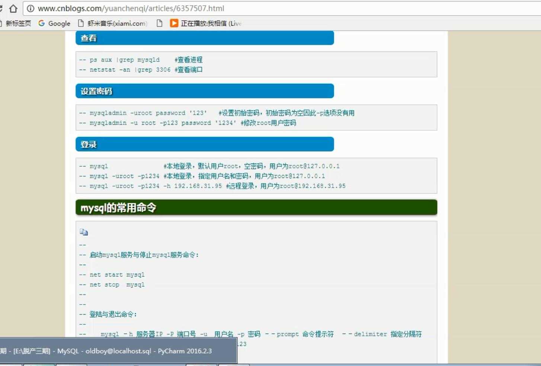This screenshot has width=541, height=366.
Task: Open 新标签页 bookmark
Action: coord(16,23)
